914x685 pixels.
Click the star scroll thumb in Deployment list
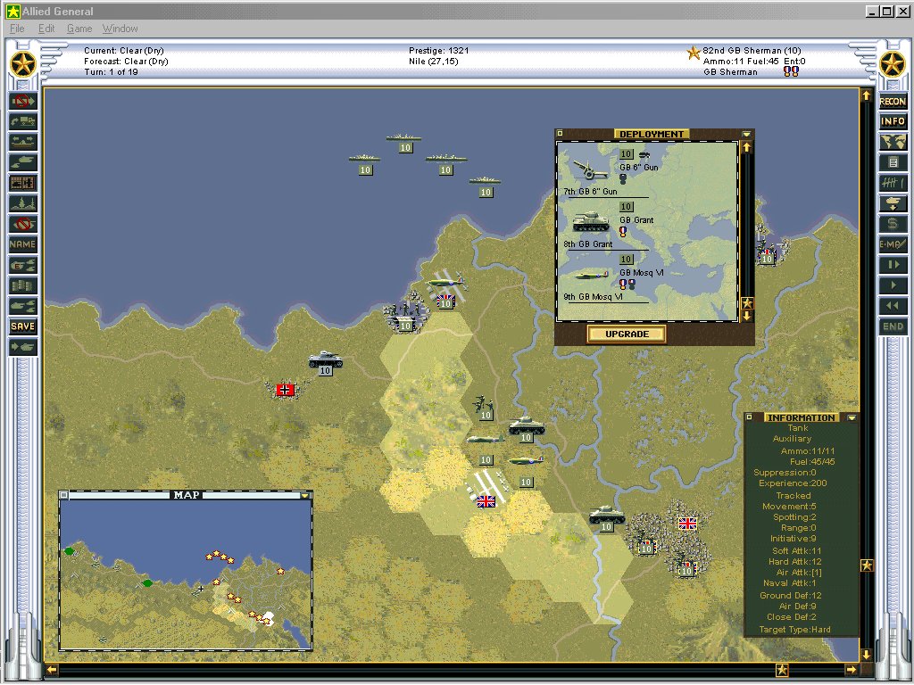747,303
